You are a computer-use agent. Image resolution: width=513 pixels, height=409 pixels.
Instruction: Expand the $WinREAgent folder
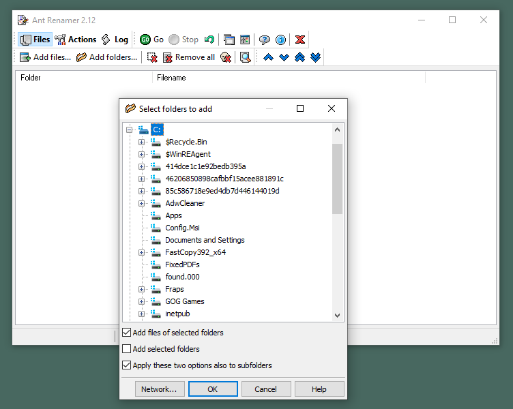coord(141,154)
